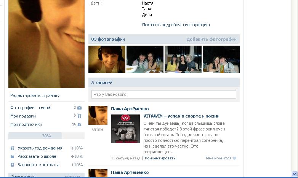Open Мои подписчики list
The width and height of the screenshot is (298, 178).
(x=26, y=124)
